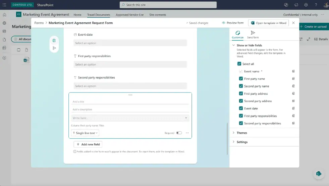Uncheck First party responsibilities field
This screenshot has width=329, height=186.
point(241,116)
